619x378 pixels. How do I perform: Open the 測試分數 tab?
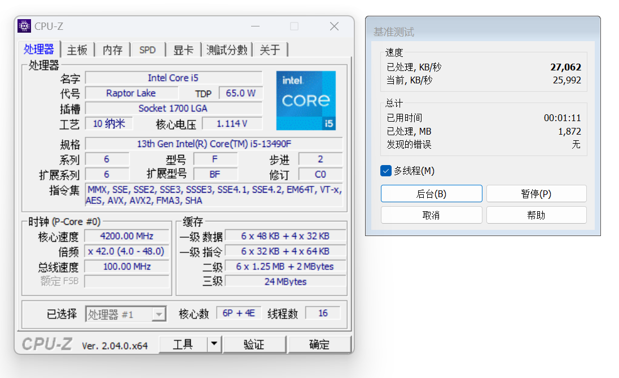pyautogui.click(x=227, y=50)
